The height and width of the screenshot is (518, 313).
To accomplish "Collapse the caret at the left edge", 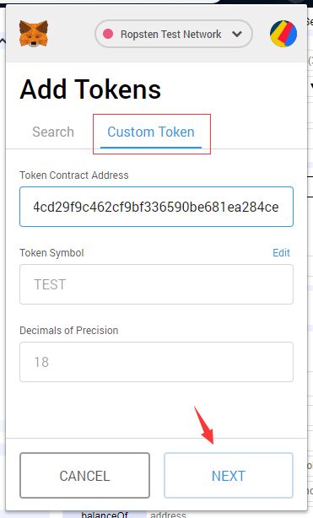I will click(x=3, y=41).
